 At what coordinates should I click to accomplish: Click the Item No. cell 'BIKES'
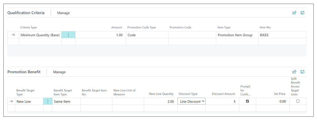282,35
